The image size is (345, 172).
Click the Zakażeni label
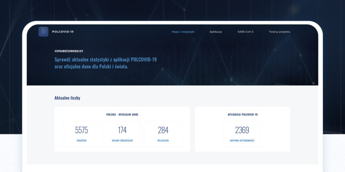81,141
